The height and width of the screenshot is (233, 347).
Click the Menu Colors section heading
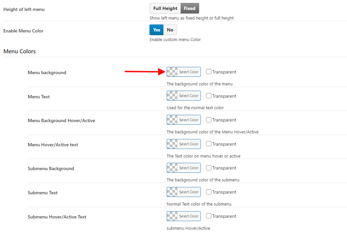(x=20, y=52)
